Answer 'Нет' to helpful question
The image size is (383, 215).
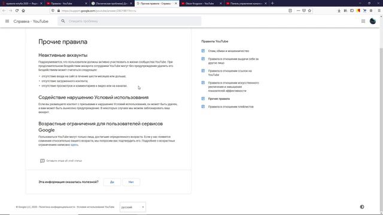131,182
